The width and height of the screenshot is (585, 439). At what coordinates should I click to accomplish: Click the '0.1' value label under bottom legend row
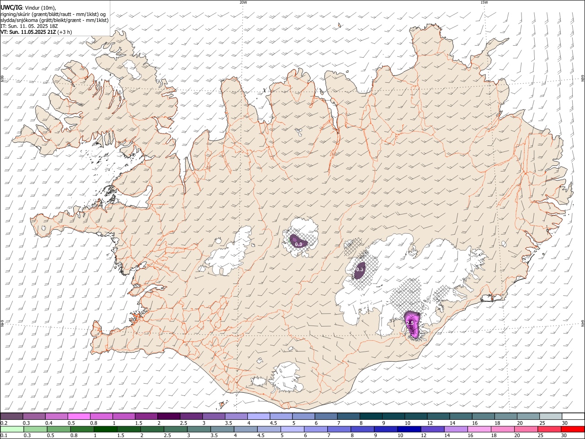(4, 436)
